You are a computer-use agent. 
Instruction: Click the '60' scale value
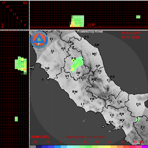[x=135, y=142]
